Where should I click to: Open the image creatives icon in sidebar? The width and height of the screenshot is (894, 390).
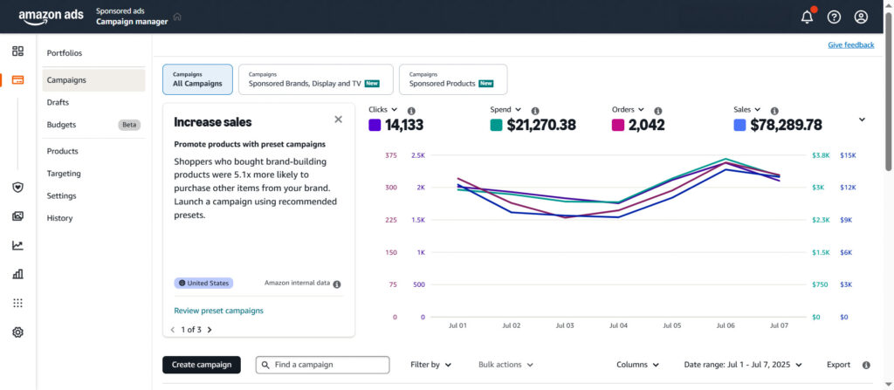(x=17, y=216)
